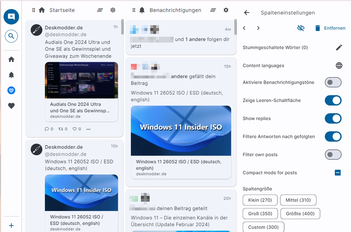Grab the Startseite column drag handle

pyautogui.click(x=34, y=10)
